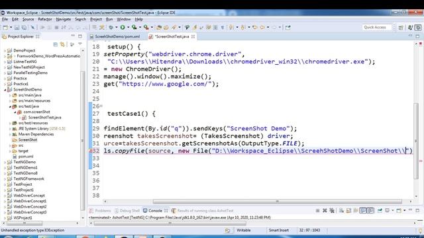Click the Debug bug icon in toolbar
This screenshot has width=424, height=238.
(111, 27)
